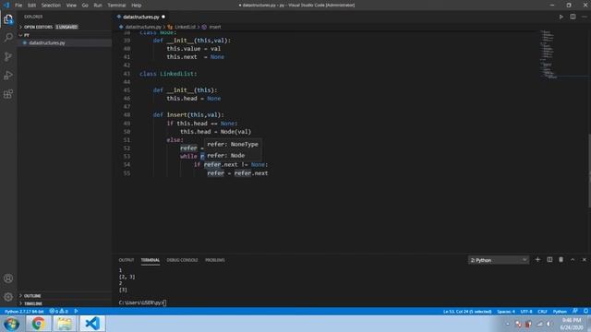Viewport: 591px width, 332px height.
Task: Open the Extensions view
Action: 8,94
